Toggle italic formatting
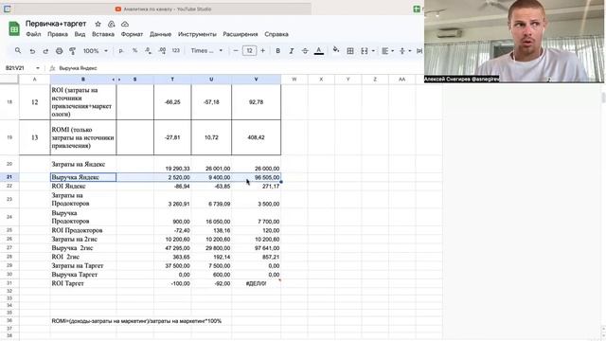The image size is (606, 341). pyautogui.click(x=292, y=50)
